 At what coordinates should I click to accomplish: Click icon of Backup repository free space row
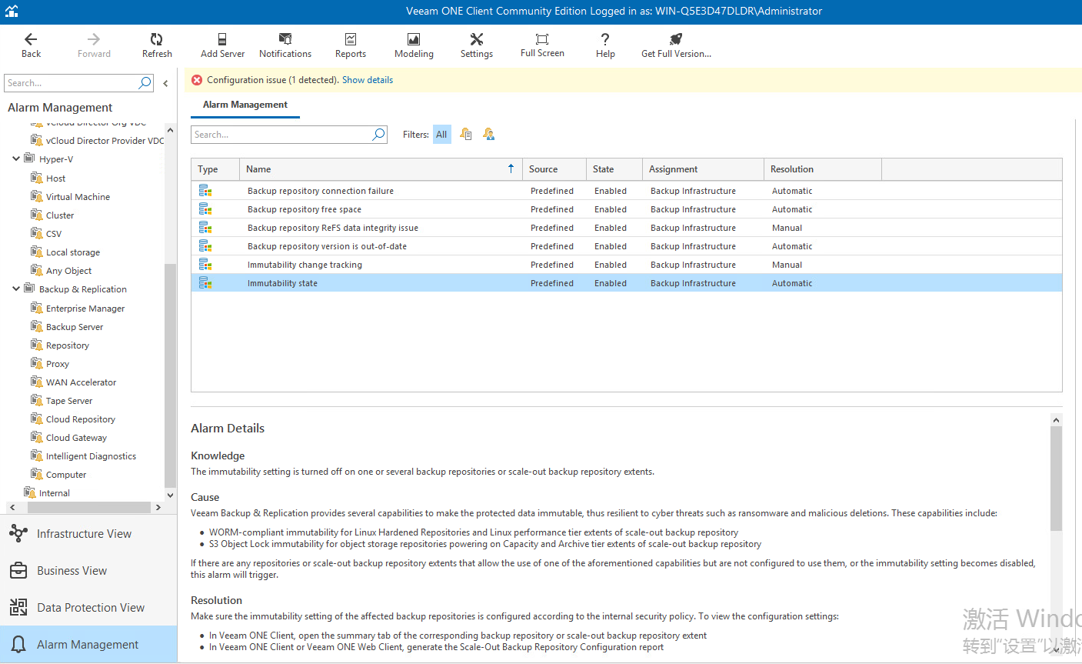pos(205,209)
